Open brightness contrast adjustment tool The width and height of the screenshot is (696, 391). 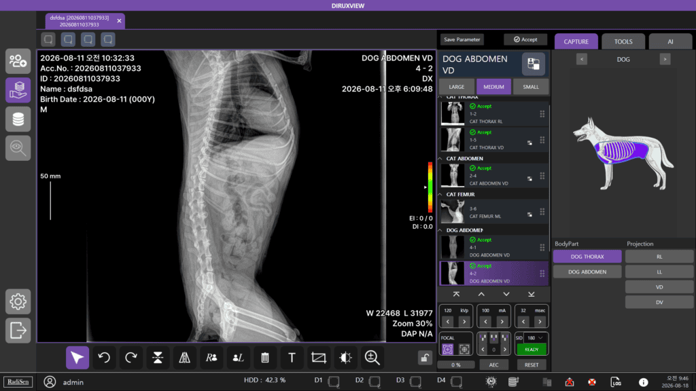[x=345, y=358]
